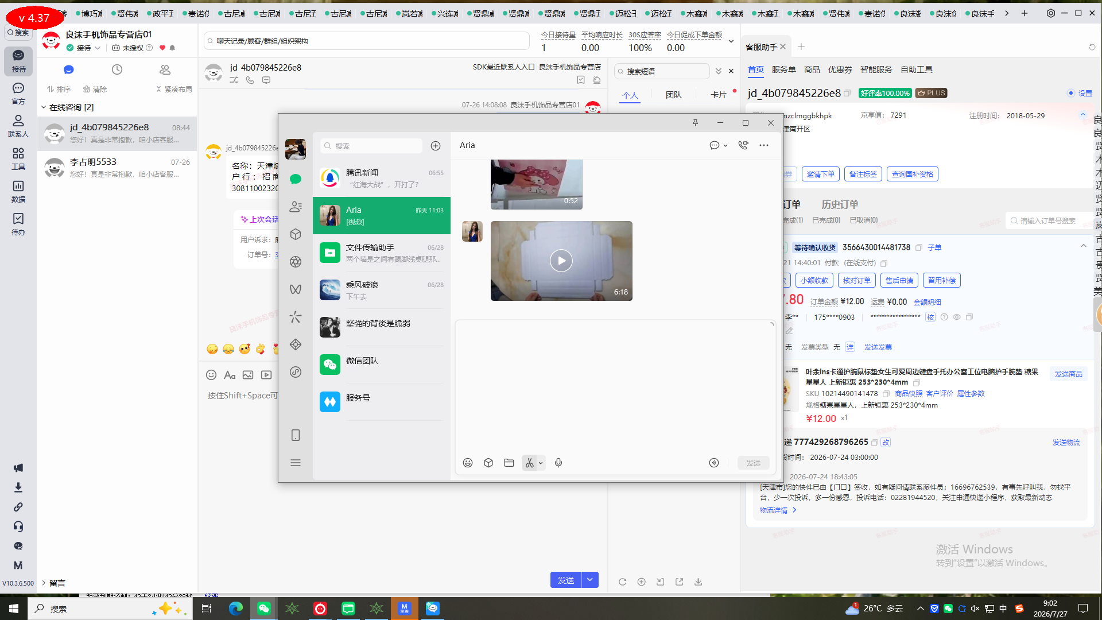Collapse the 在线咨询 [2] group
Image resolution: width=1102 pixels, height=620 pixels.
tap(44, 107)
